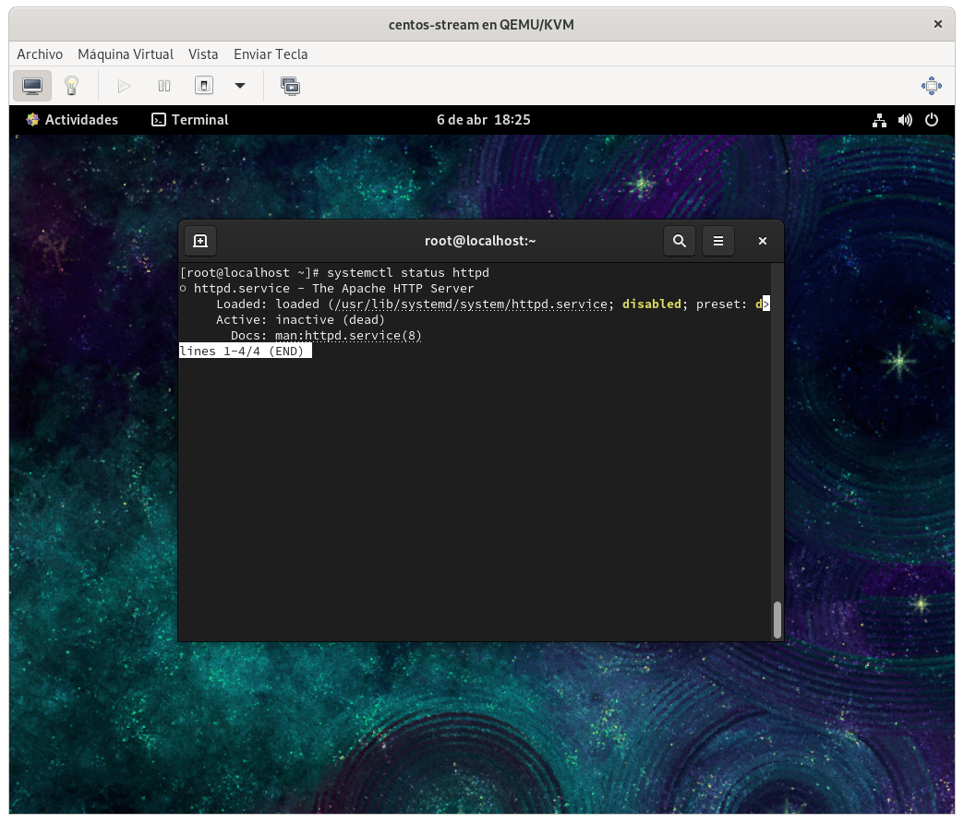The width and height of the screenshot is (964, 823).
Task: Open virtual hardware details lightbulb icon
Action: pyautogui.click(x=71, y=86)
